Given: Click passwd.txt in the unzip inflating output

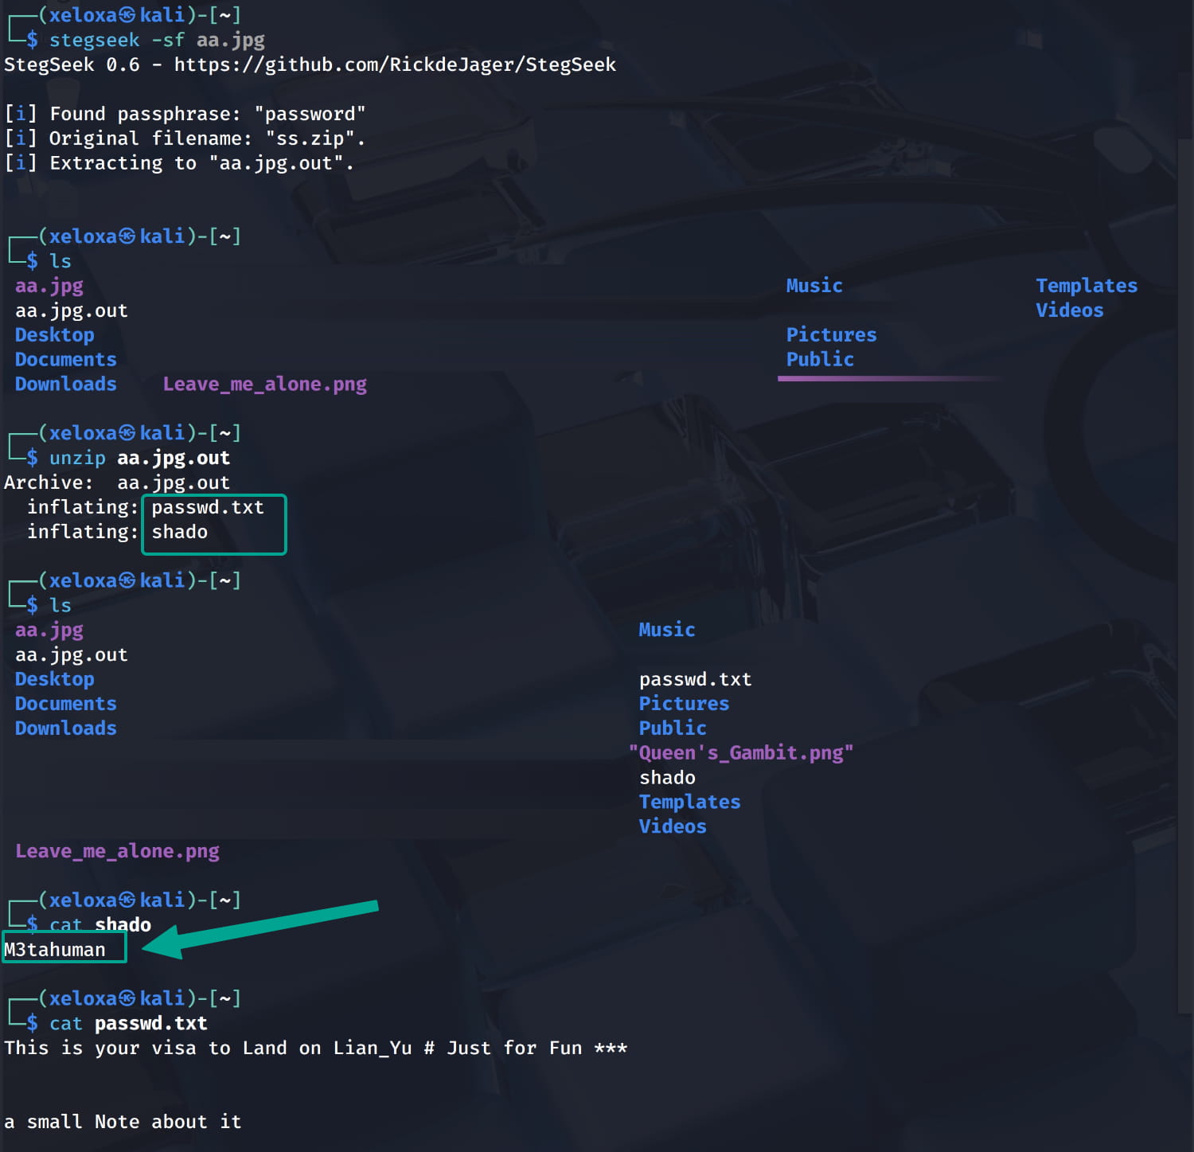Looking at the screenshot, I should (207, 507).
